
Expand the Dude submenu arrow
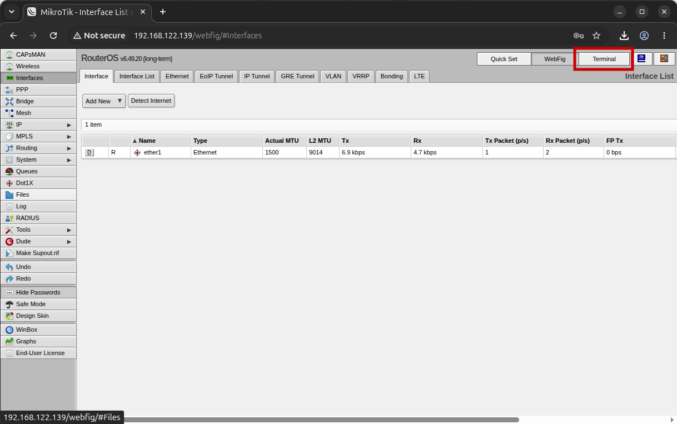click(x=69, y=241)
